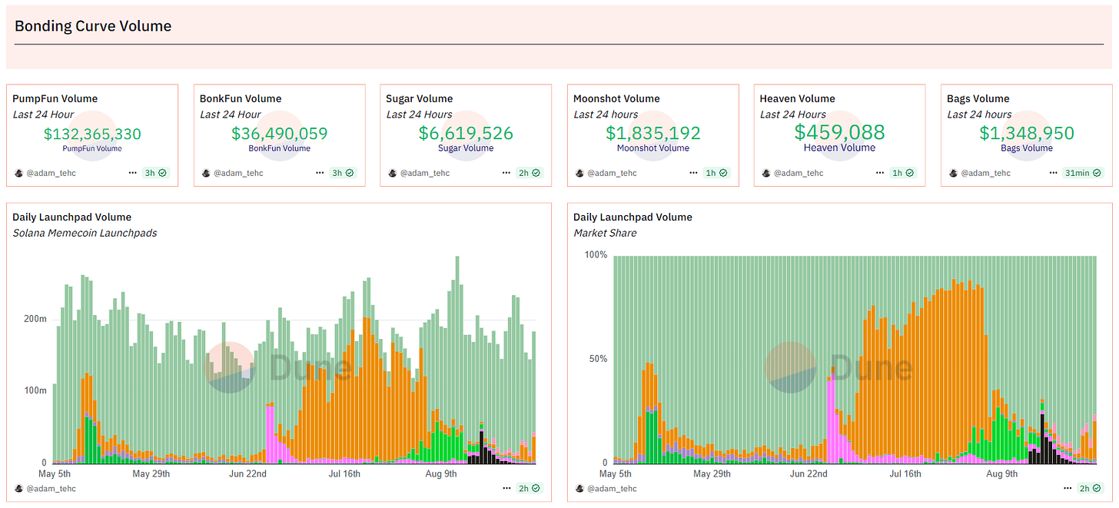Click the author avatar in BonkFun Volume card
Viewport: 1119px width, 508px height.
[x=206, y=173]
